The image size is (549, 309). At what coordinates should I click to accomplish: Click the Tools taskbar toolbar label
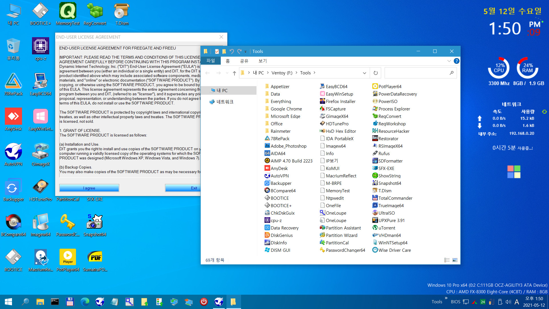(x=437, y=302)
